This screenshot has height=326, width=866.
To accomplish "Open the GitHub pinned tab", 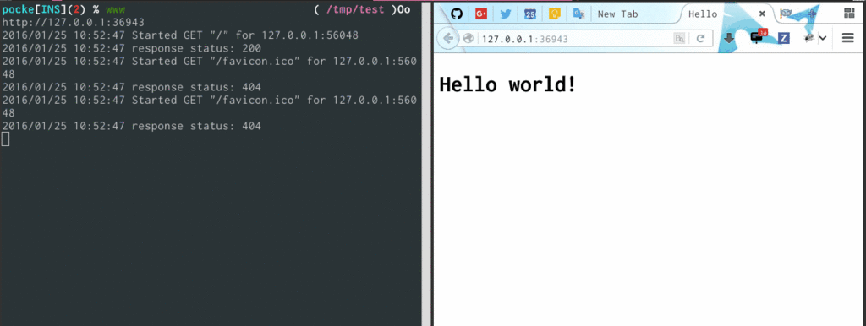I will [456, 14].
